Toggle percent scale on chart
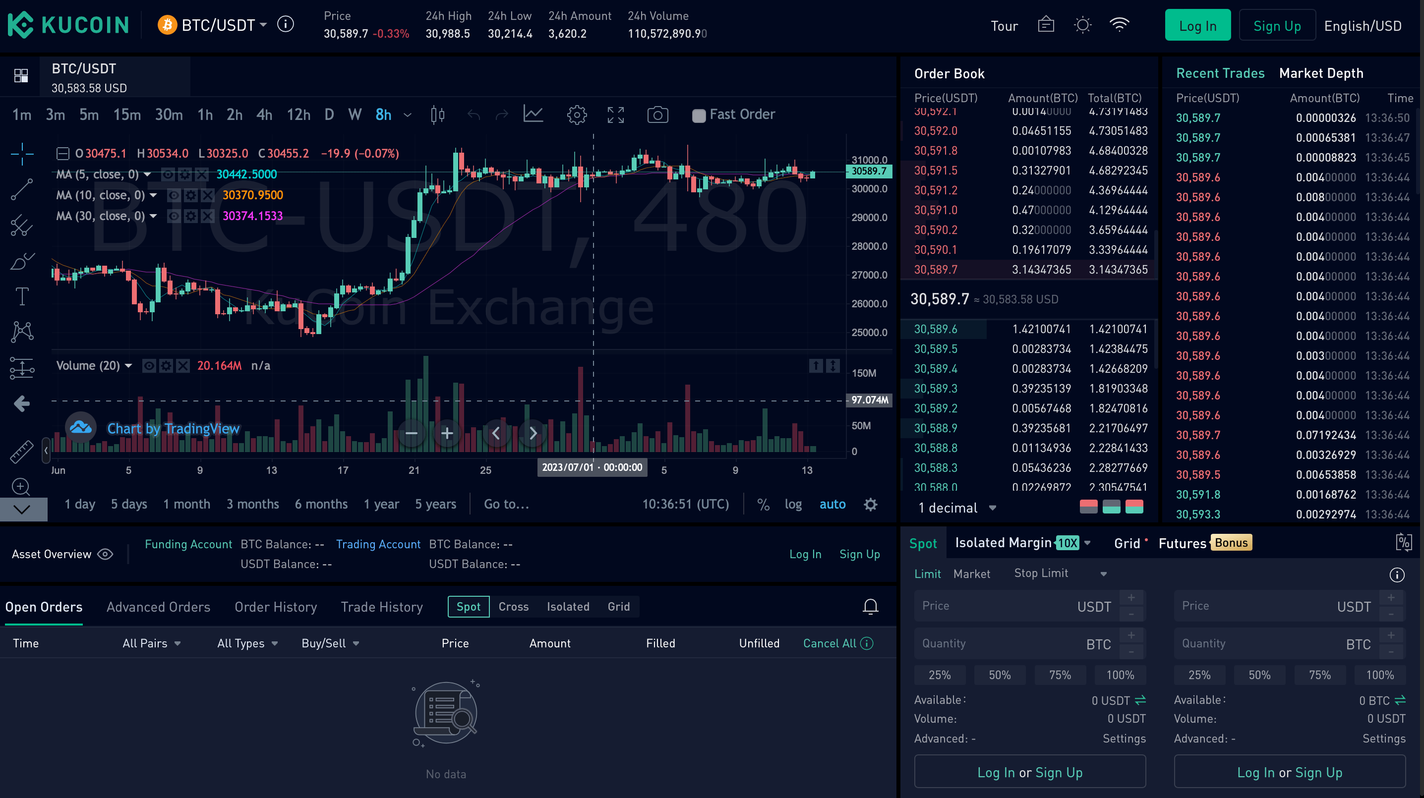Image resolution: width=1424 pixels, height=798 pixels. (x=763, y=505)
